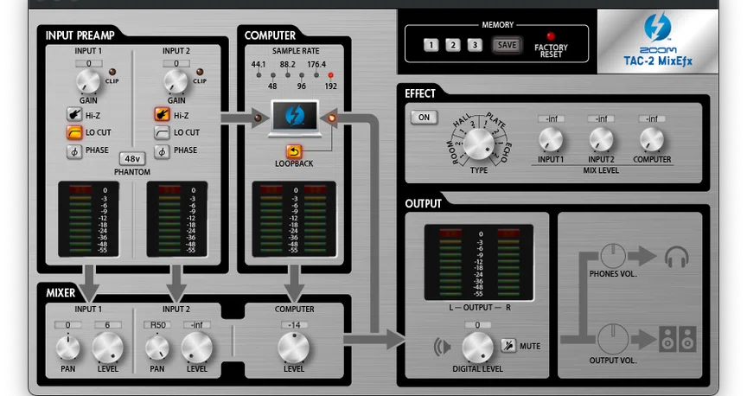The width and height of the screenshot is (747, 396).
Task: Select 88.2 sample rate
Action: click(x=288, y=75)
